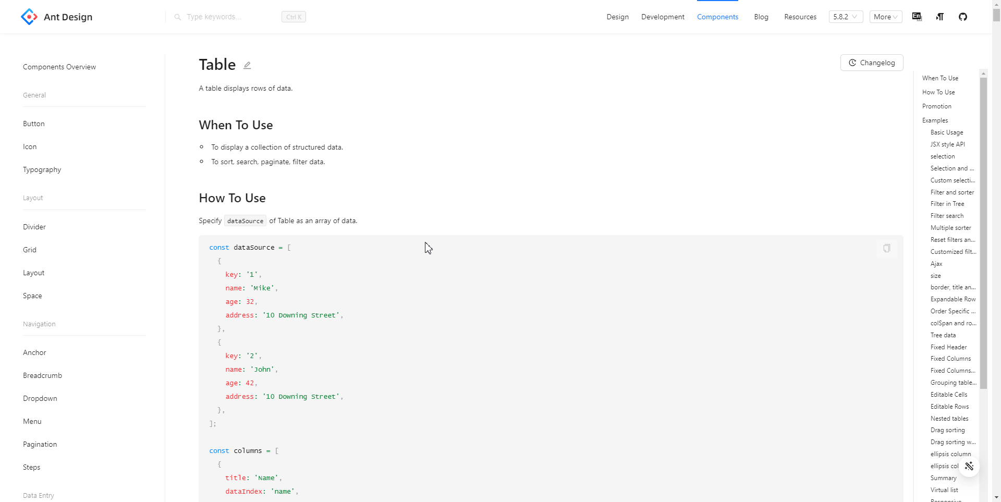Open the Design section in the navbar
Viewport: 1001px width, 502px height.
click(617, 17)
